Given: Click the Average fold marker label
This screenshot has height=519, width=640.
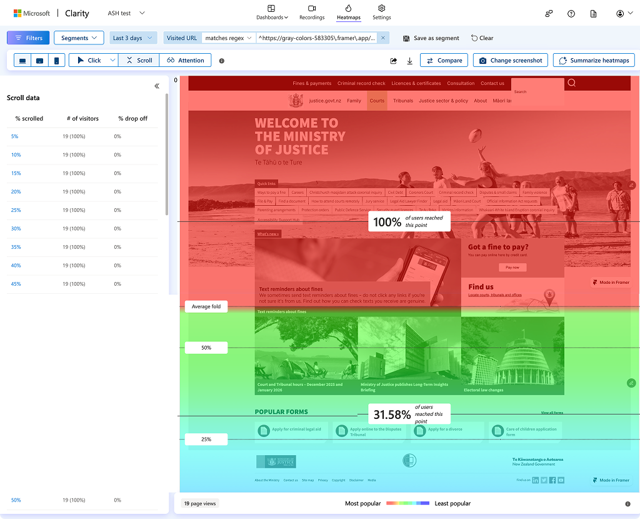Looking at the screenshot, I should pos(206,306).
